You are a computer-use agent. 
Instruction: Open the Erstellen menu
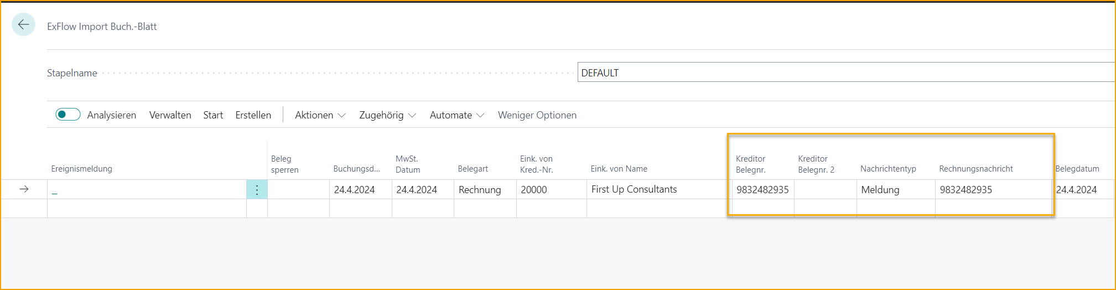pyautogui.click(x=253, y=115)
